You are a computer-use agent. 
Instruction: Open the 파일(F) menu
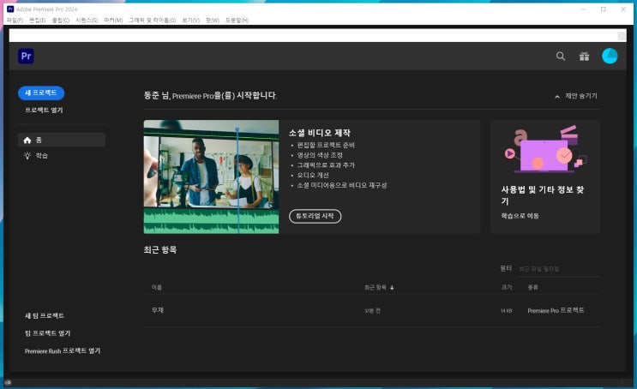[x=15, y=21]
